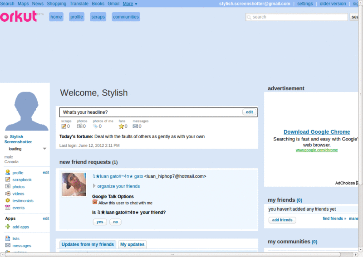Click the photos of me tag icon
Image resolution: width=363 pixels, height=257 pixels.
pyautogui.click(x=95, y=126)
